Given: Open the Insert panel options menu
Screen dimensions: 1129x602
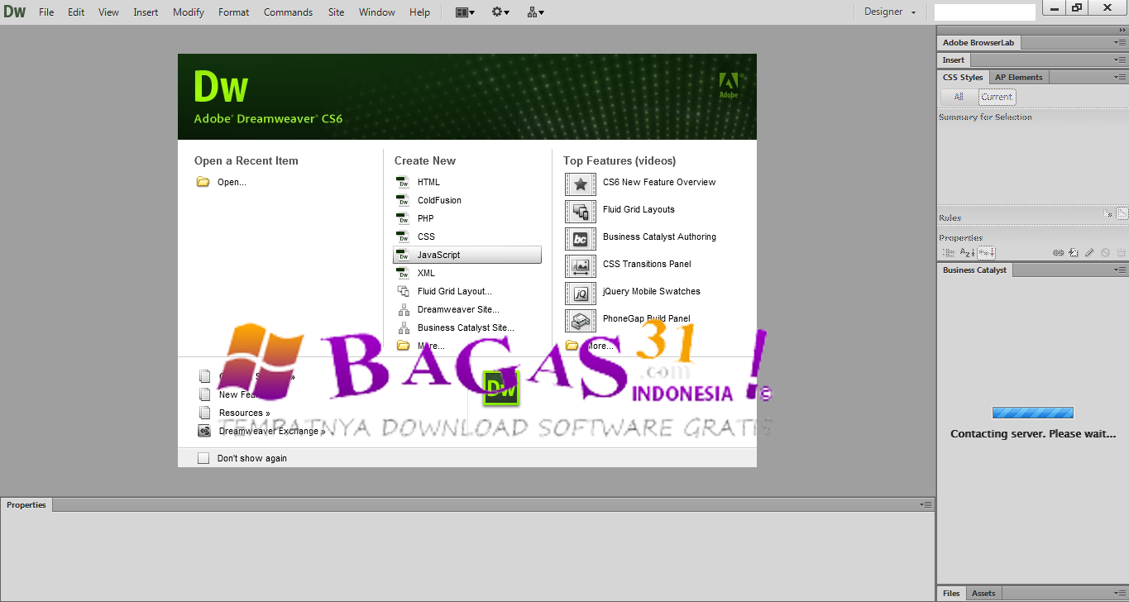Looking at the screenshot, I should click(1120, 60).
